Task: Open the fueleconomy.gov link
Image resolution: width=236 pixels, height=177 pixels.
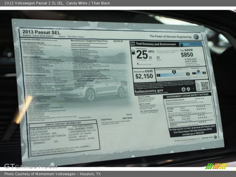Action: click(x=149, y=91)
